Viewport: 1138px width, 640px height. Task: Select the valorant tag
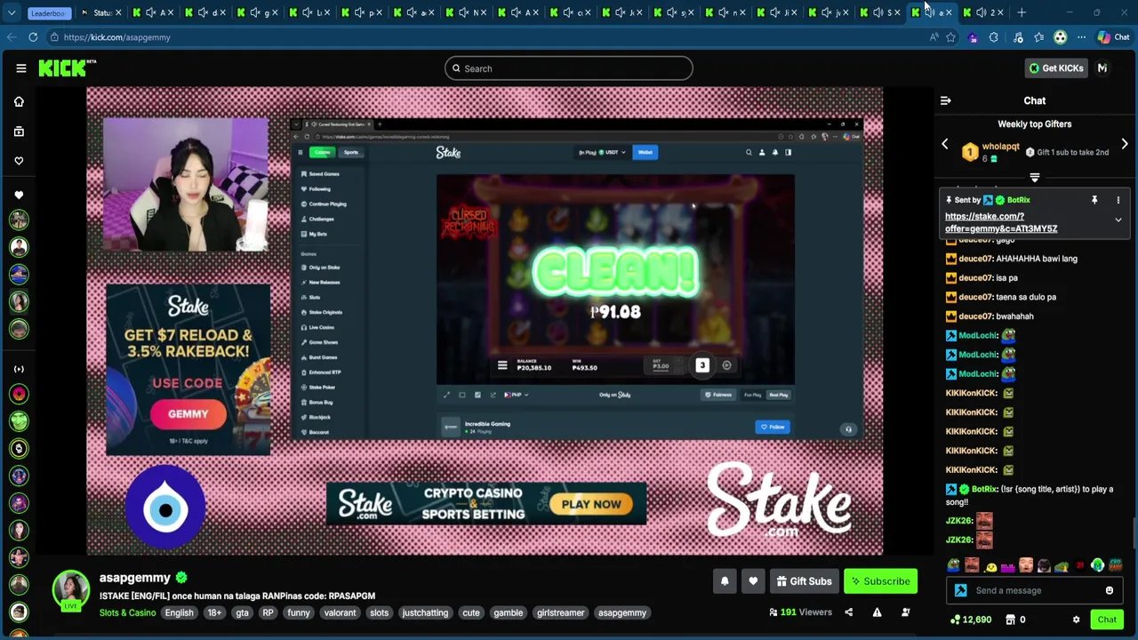click(x=340, y=612)
